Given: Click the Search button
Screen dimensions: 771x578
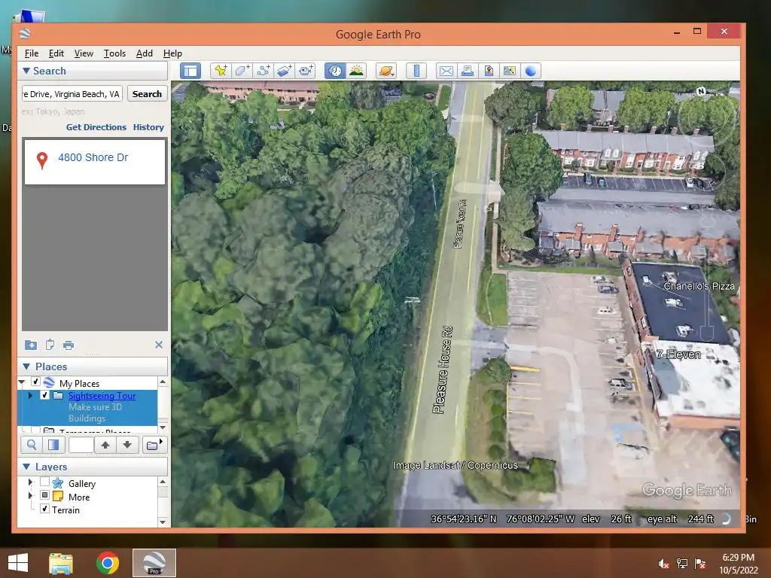Looking at the screenshot, I should point(147,94).
